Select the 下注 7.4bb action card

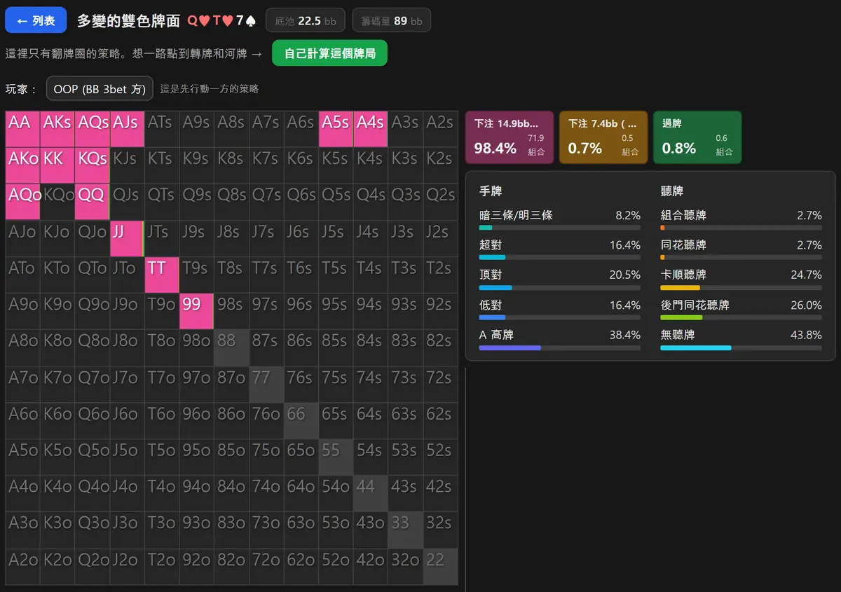[x=603, y=137]
